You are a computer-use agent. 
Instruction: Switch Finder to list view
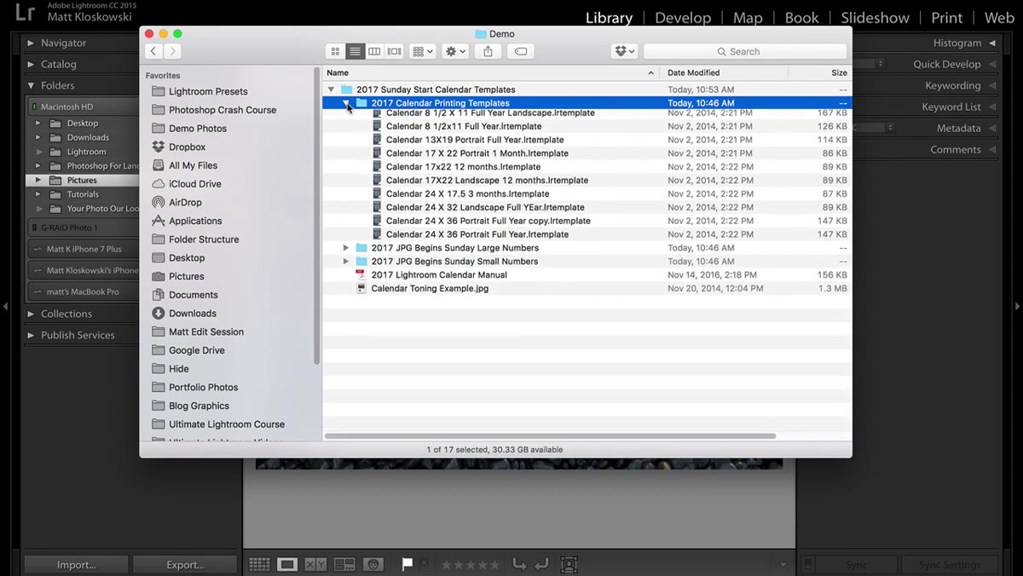[x=355, y=51]
